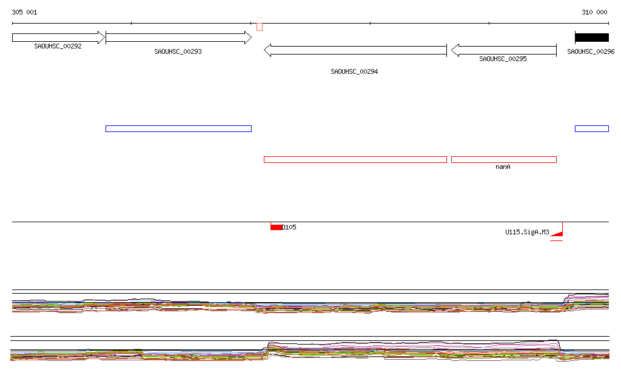This screenshot has width=621, height=370.
Task: Click the SAOUHSC_00292 gene arrow
Action: (x=58, y=38)
